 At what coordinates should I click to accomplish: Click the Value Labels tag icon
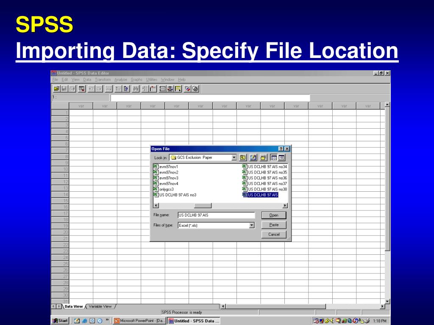click(x=187, y=89)
